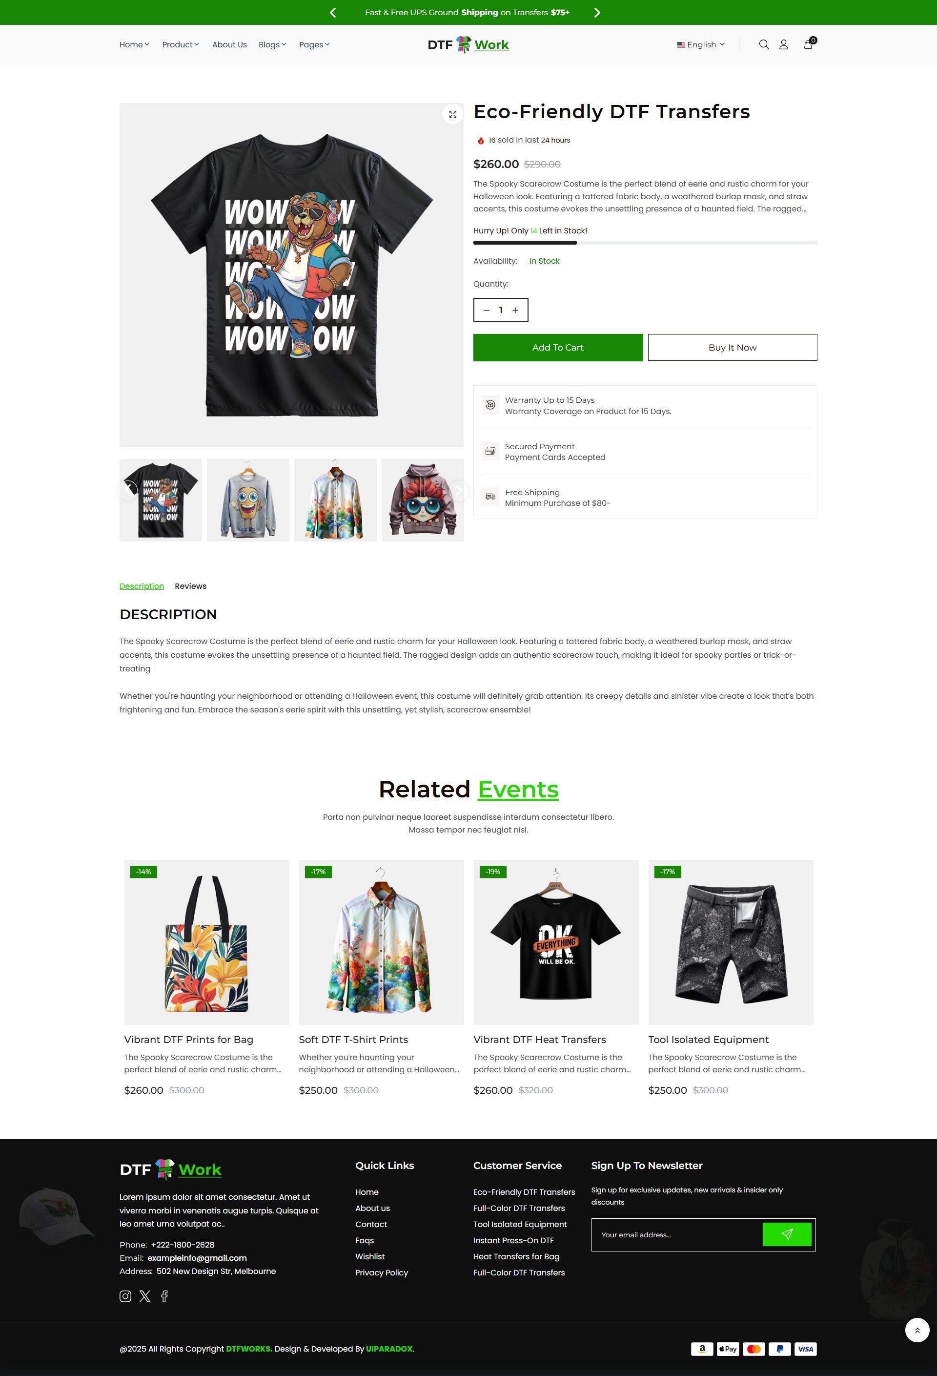Viewport: 937px width, 1376px height.
Task: Click the back-to-top arrow button
Action: [917, 1331]
